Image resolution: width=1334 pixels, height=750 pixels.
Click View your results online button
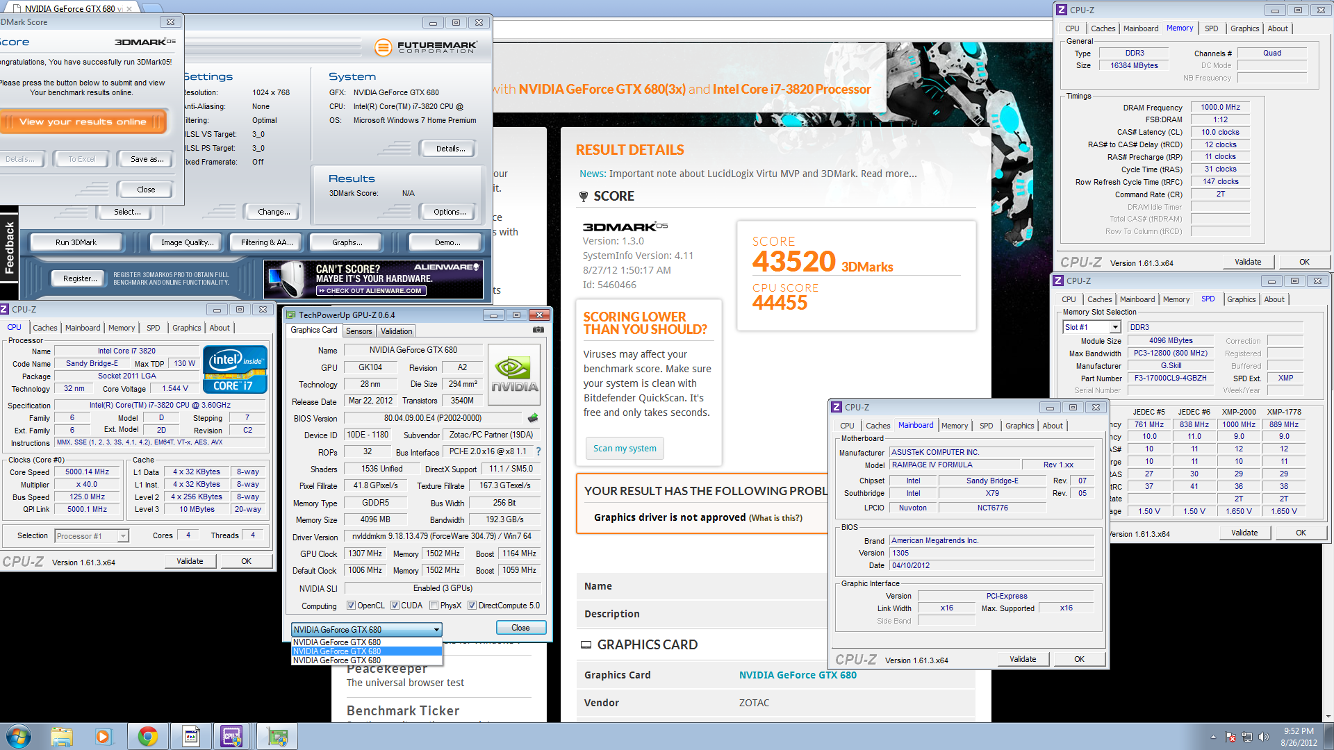pos(83,122)
